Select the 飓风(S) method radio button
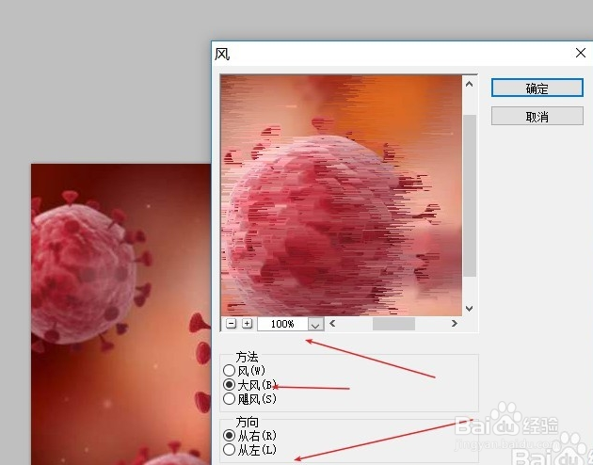The image size is (593, 465). click(229, 398)
